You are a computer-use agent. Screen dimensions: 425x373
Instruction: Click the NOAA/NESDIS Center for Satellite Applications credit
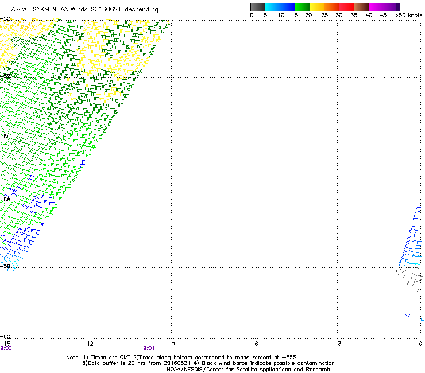point(248,370)
